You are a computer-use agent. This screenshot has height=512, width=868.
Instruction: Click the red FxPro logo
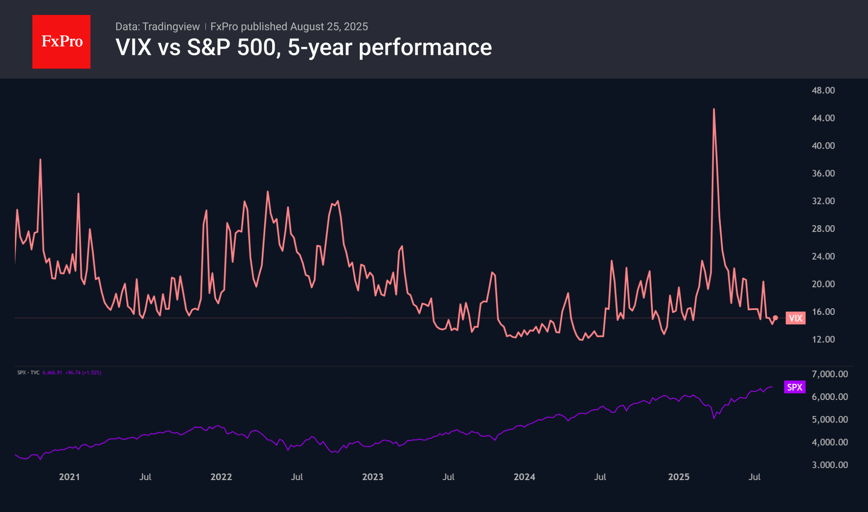tap(61, 42)
